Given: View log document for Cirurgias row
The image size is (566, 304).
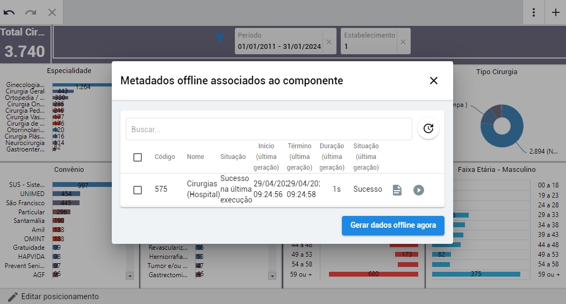Looking at the screenshot, I should 397,190.
